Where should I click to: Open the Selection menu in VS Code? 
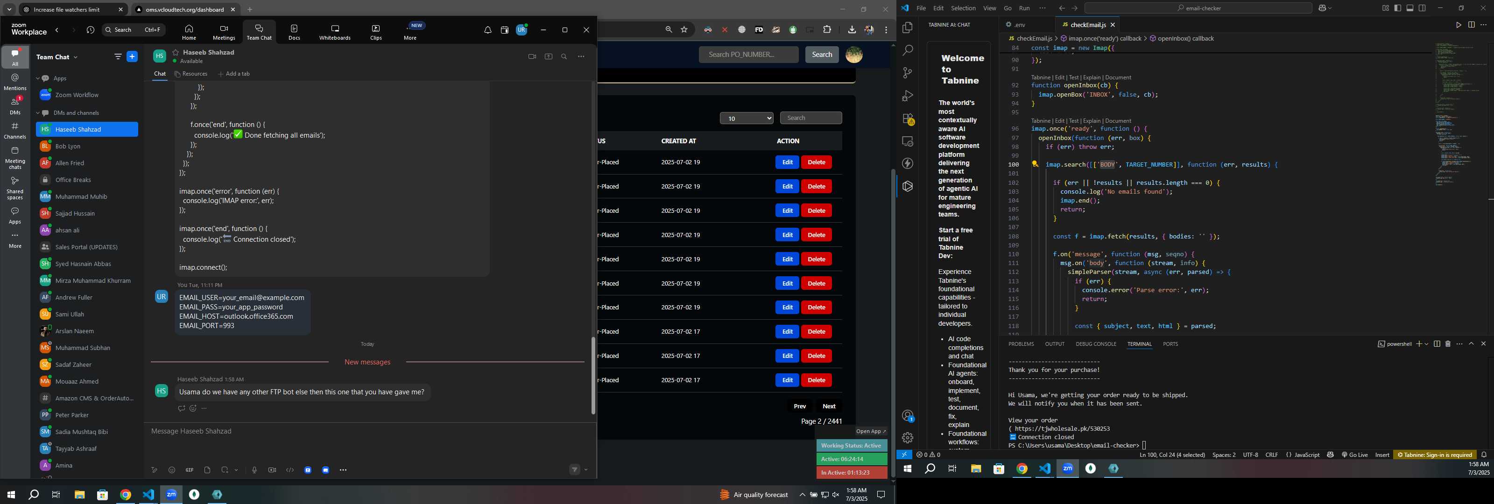[x=963, y=8]
